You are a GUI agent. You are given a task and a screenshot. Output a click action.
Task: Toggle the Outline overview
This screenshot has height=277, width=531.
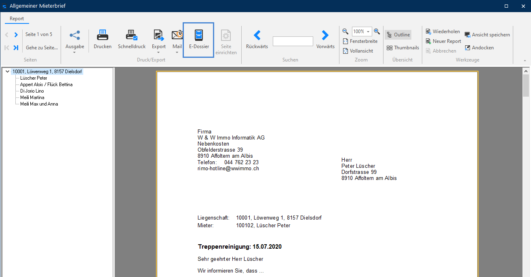[x=398, y=35]
